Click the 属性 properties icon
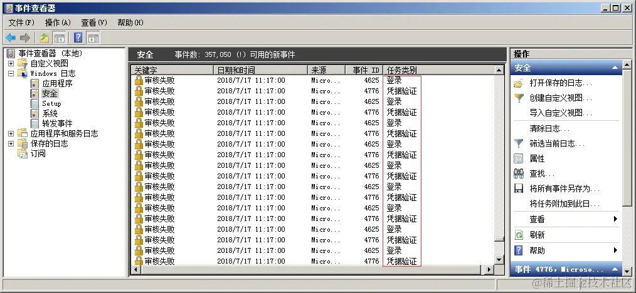Viewport: 636px width, 293px height. click(x=518, y=158)
